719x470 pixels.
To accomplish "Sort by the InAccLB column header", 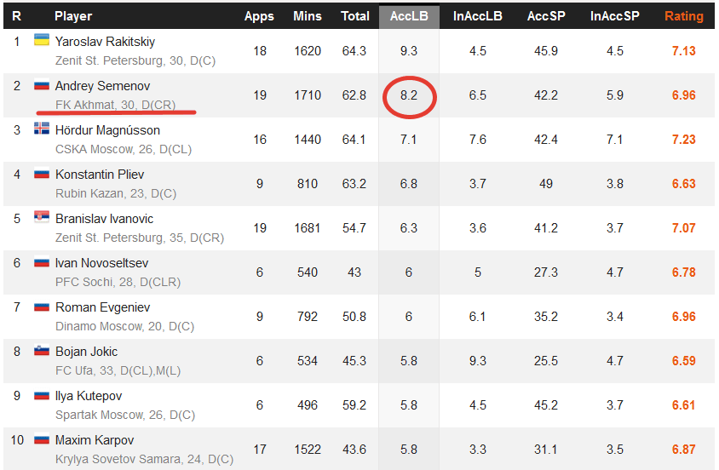I will click(477, 16).
